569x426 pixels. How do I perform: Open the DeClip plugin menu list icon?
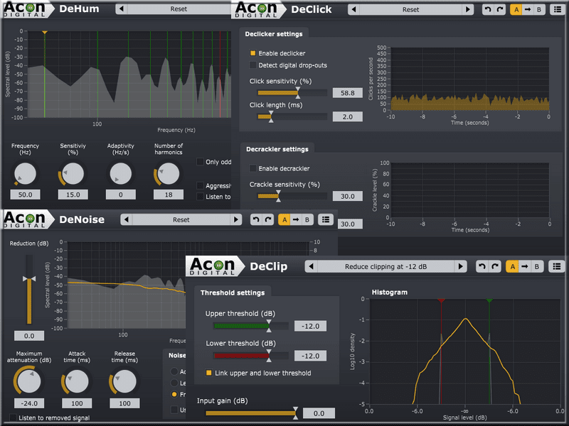point(557,267)
